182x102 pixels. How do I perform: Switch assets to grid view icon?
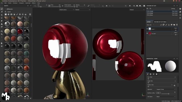click(x=30, y=14)
